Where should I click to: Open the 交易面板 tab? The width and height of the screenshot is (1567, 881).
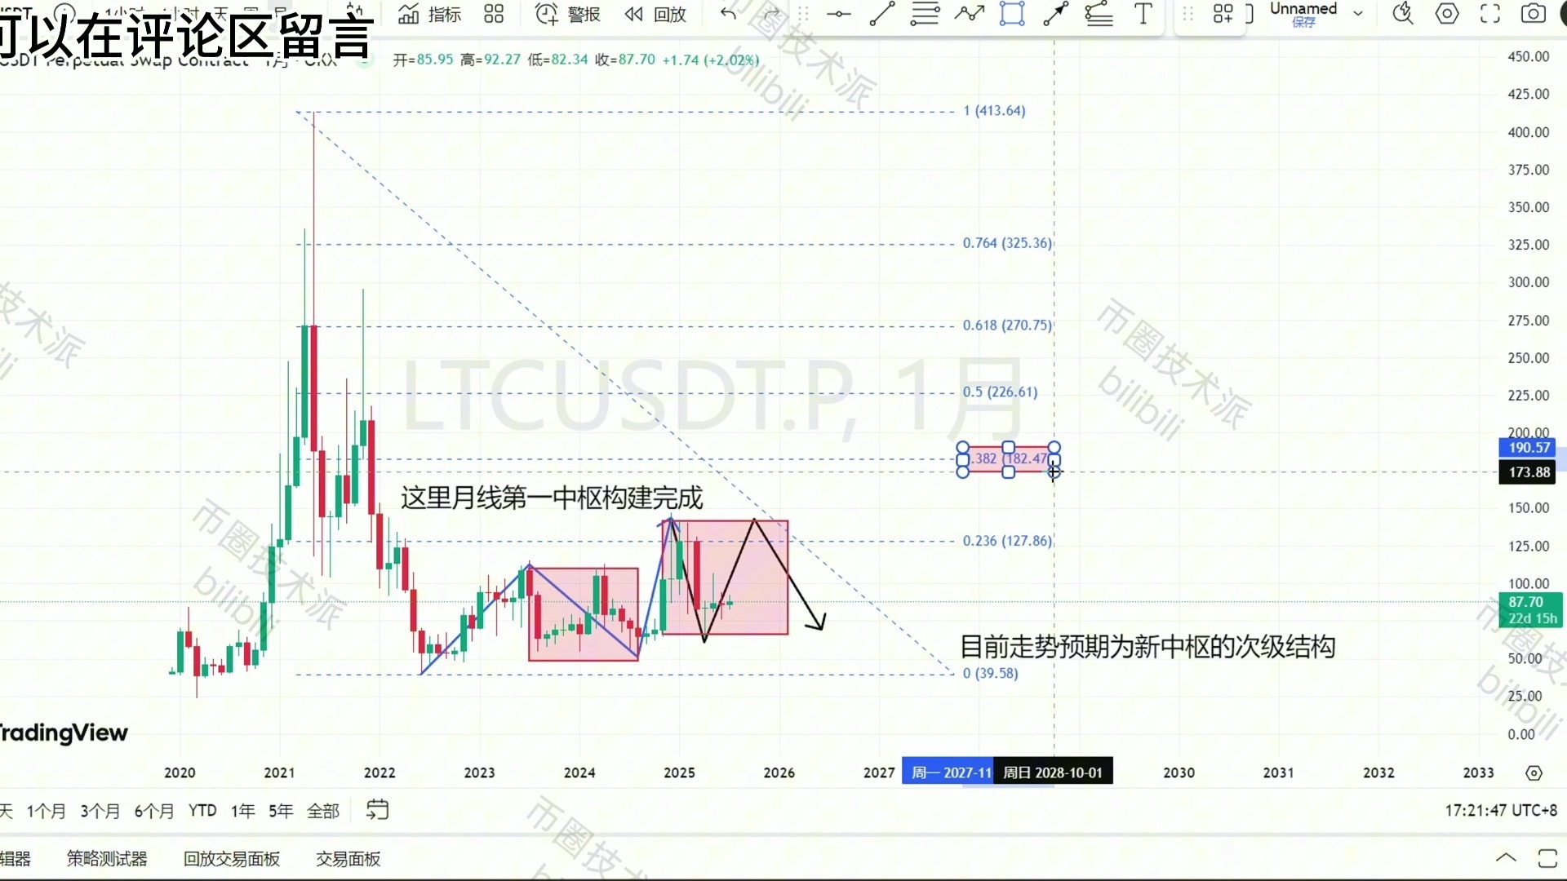[x=348, y=858]
